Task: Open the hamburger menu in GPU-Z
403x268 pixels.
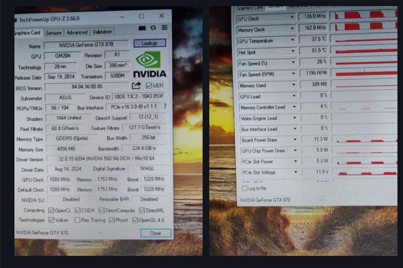Action: pos(164,28)
